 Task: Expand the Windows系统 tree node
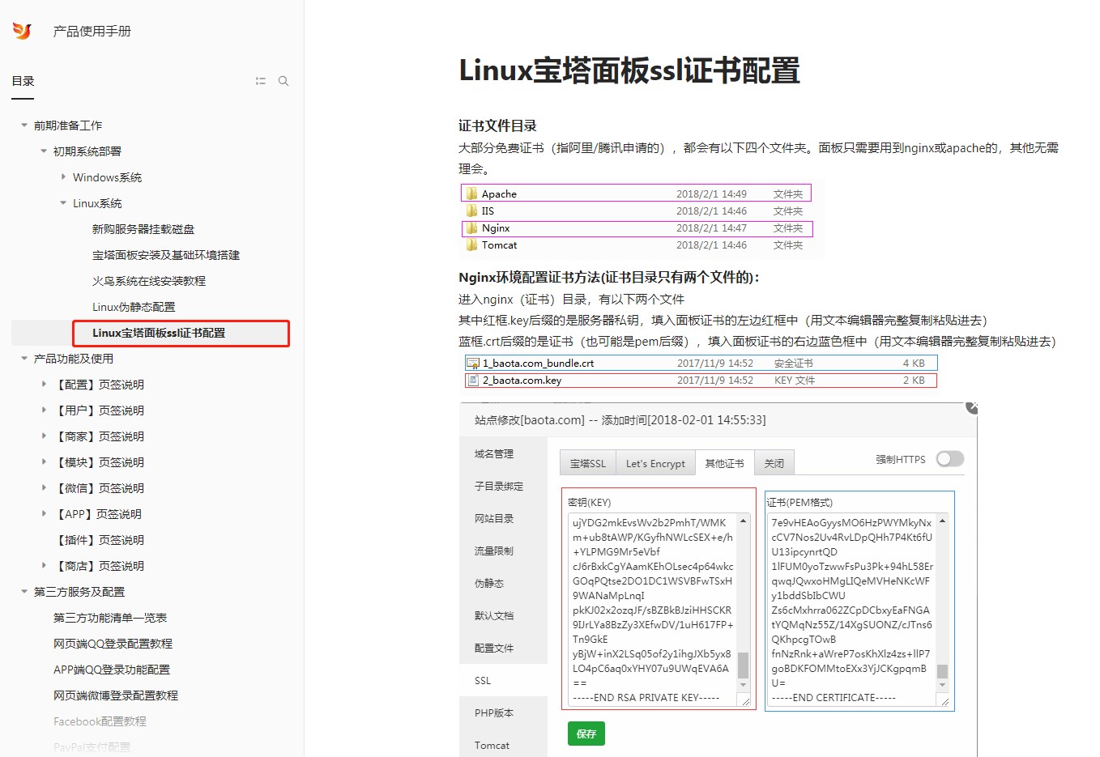[63, 176]
